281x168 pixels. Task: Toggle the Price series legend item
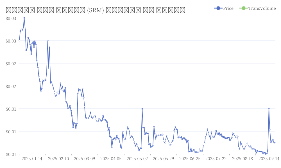[224, 8]
